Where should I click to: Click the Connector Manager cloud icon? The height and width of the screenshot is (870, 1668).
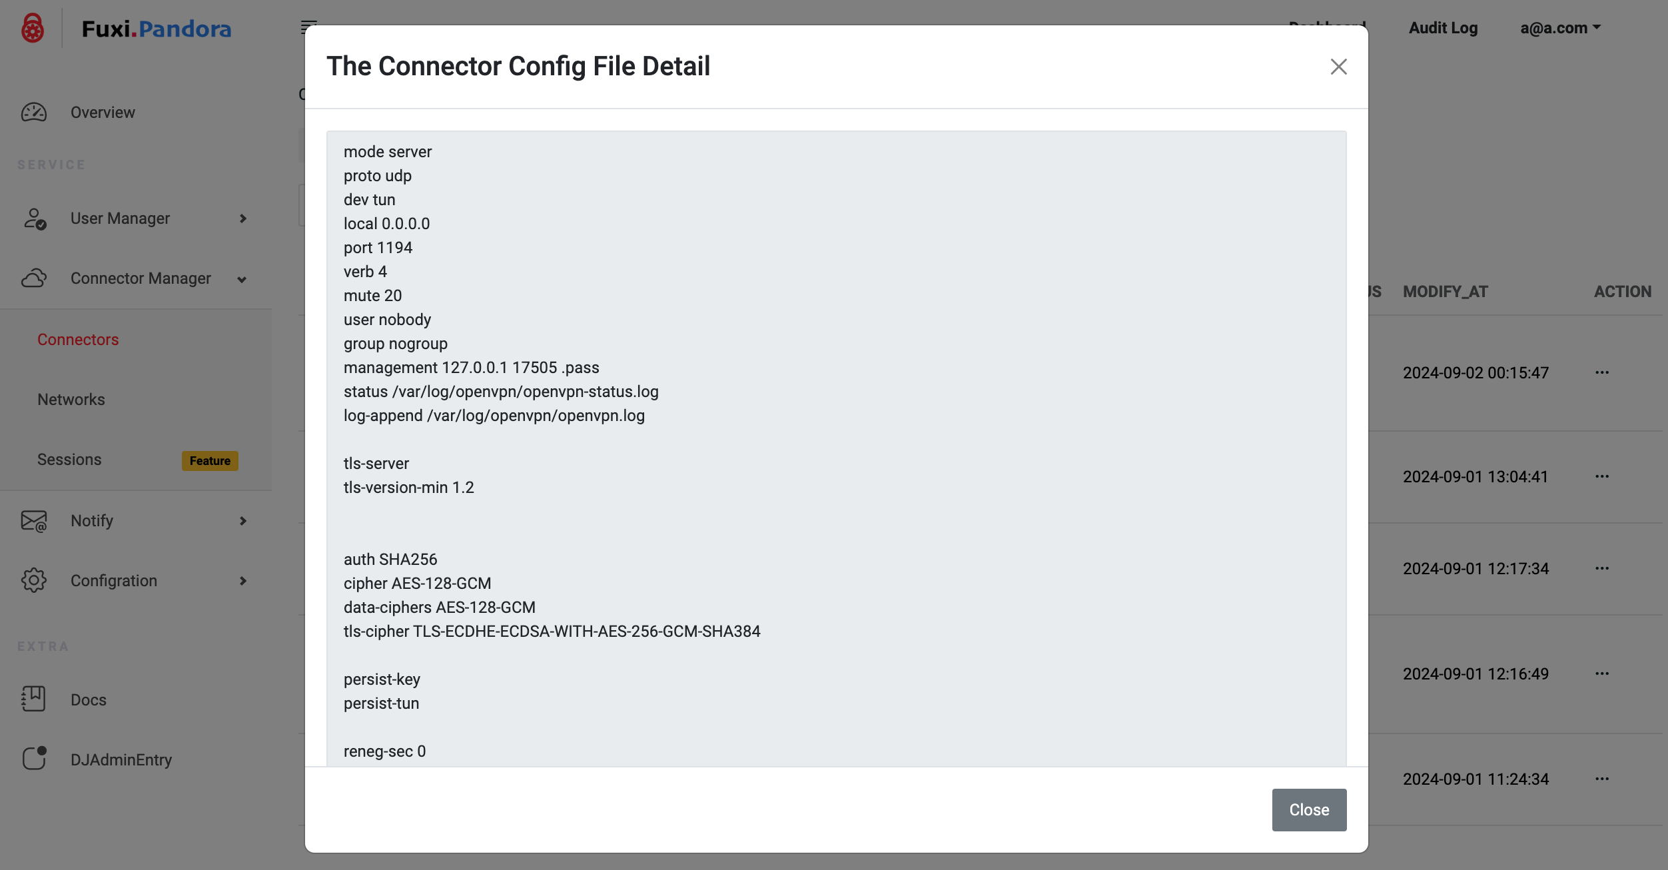(x=34, y=278)
